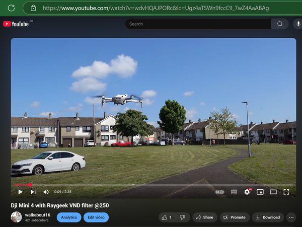The image size is (302, 227).
Task: Dislike the video with thumbs down
Action: click(182, 217)
